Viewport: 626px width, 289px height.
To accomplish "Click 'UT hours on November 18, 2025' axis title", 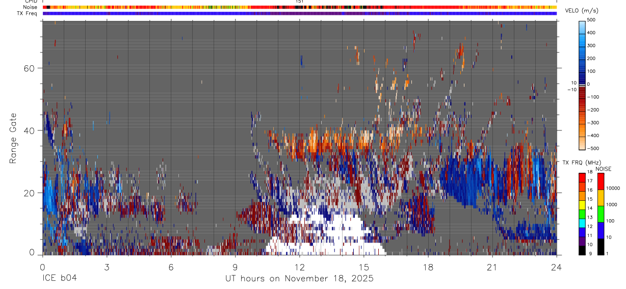I will (x=300, y=278).
